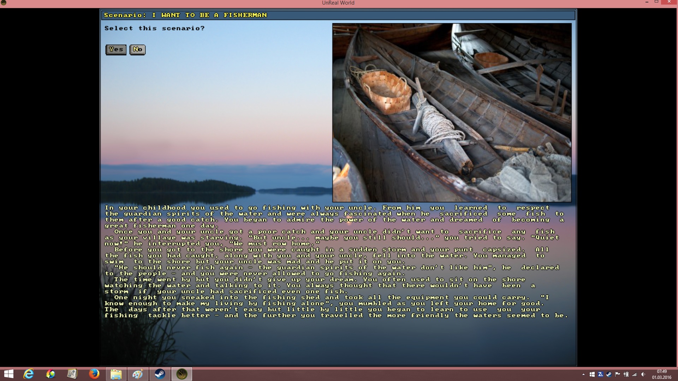Show hidden system tray icons
678x381 pixels.
(583, 374)
